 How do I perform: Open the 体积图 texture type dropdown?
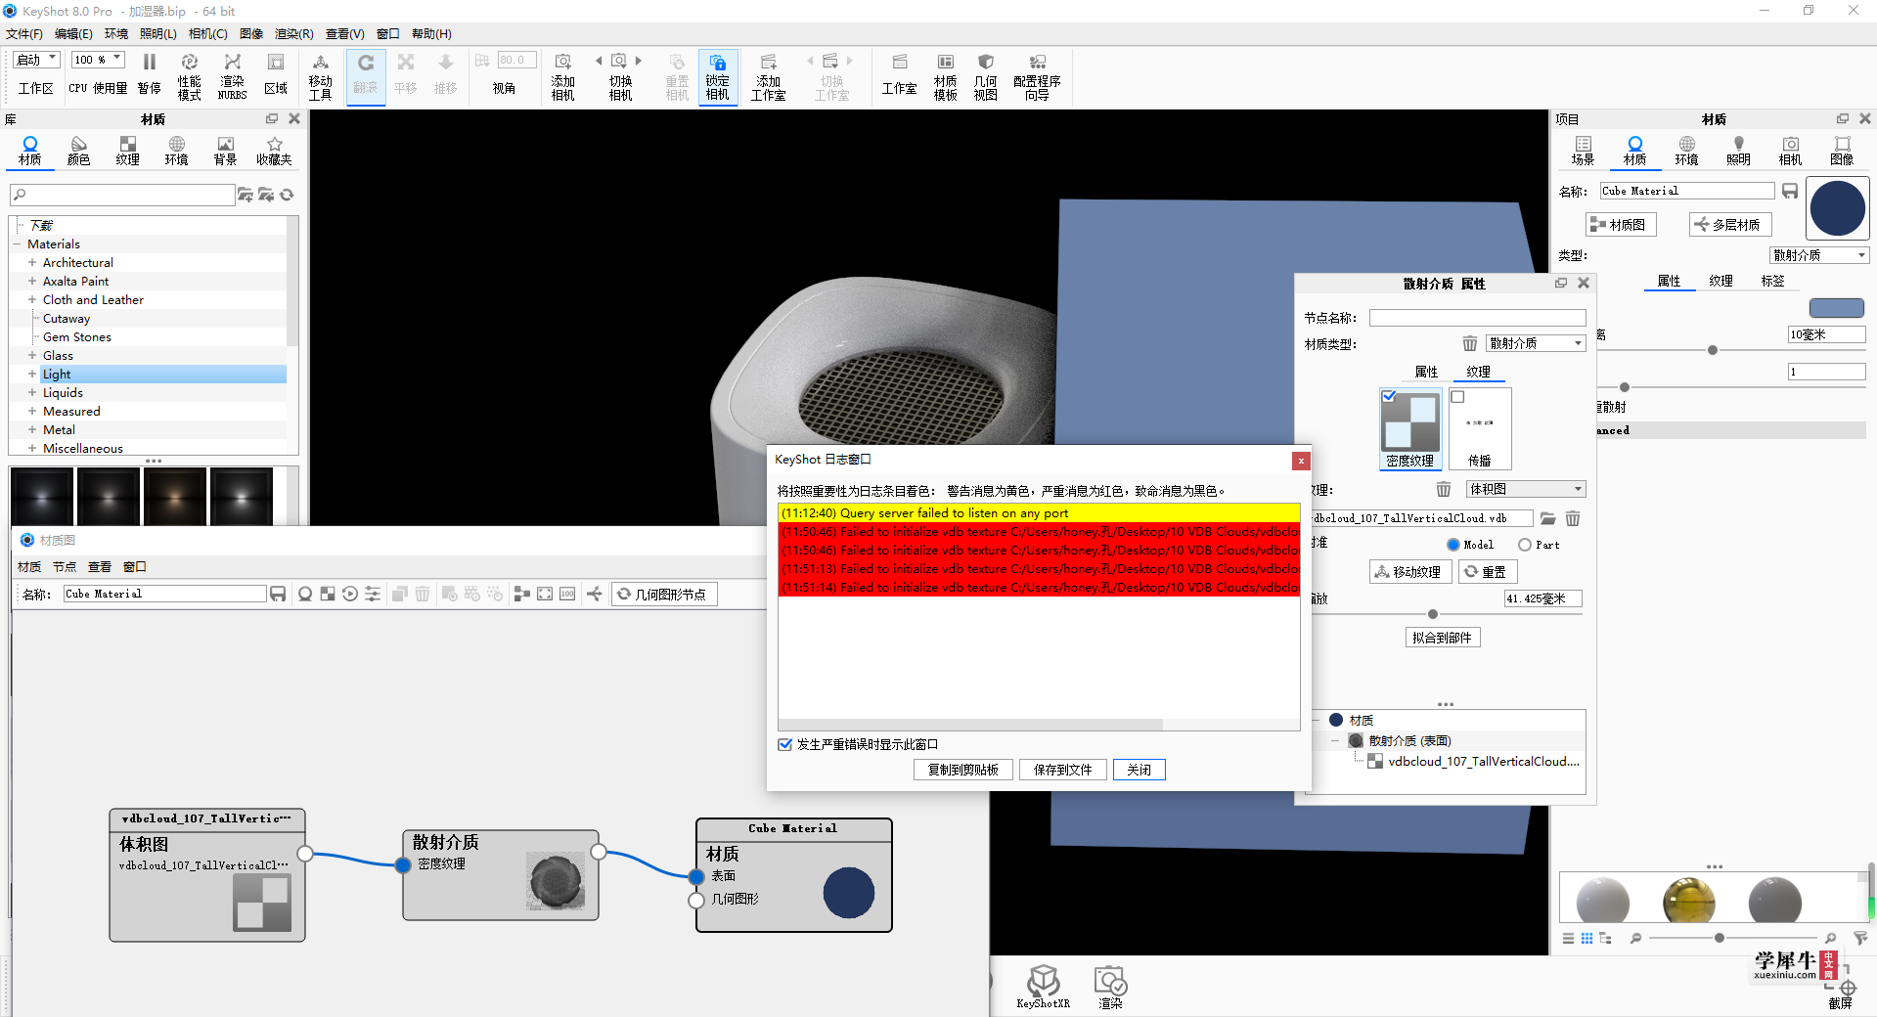pos(1526,489)
